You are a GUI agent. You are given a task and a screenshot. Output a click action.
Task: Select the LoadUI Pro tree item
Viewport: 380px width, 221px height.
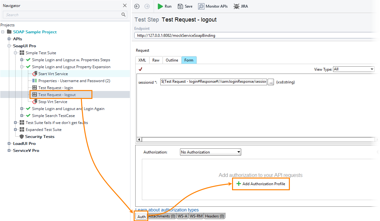click(x=24, y=144)
